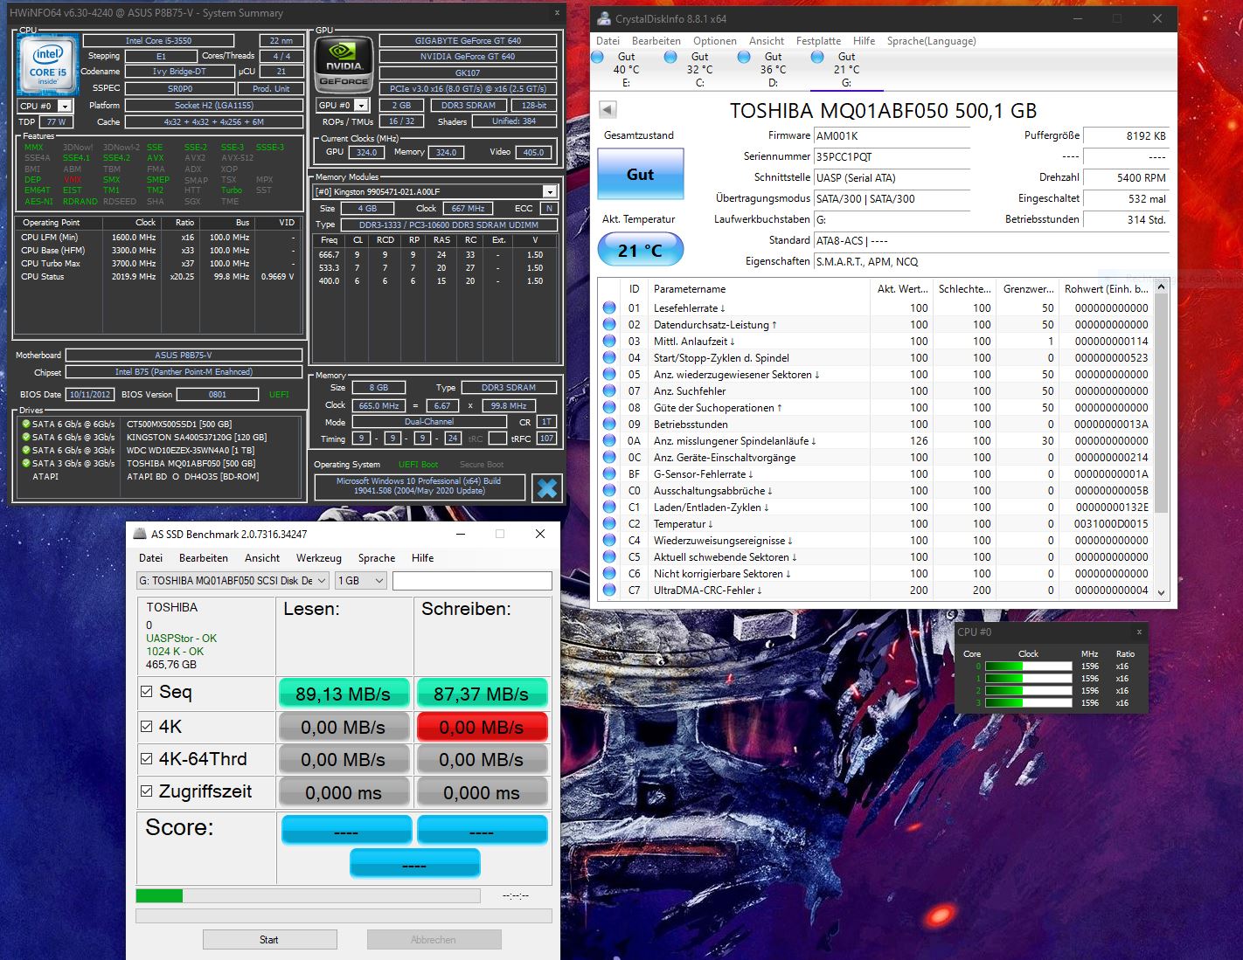This screenshot has width=1243, height=960.
Task: Click status orb for UltraDMA-CRC-Fehler row
Action: (x=609, y=590)
